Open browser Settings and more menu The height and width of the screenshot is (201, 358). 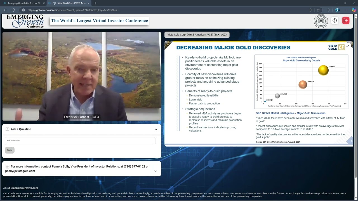346,10
